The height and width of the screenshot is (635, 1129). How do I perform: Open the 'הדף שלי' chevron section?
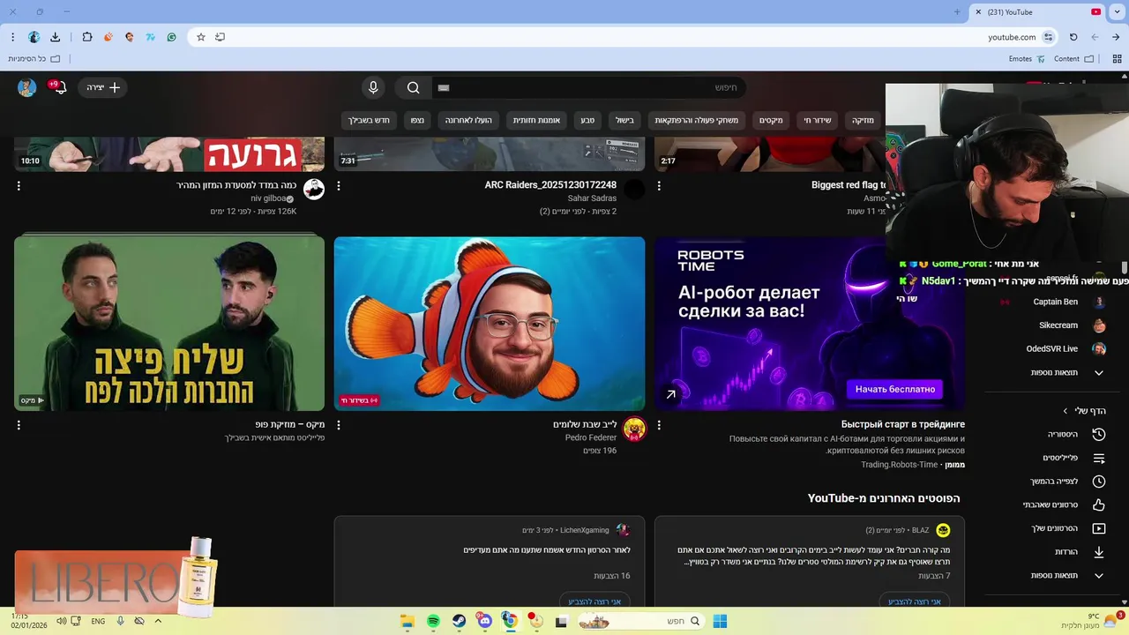tap(1085, 411)
